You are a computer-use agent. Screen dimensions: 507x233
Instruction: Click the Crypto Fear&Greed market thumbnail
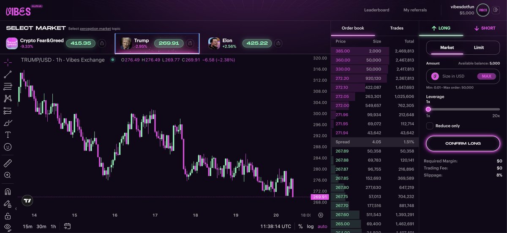click(12, 43)
